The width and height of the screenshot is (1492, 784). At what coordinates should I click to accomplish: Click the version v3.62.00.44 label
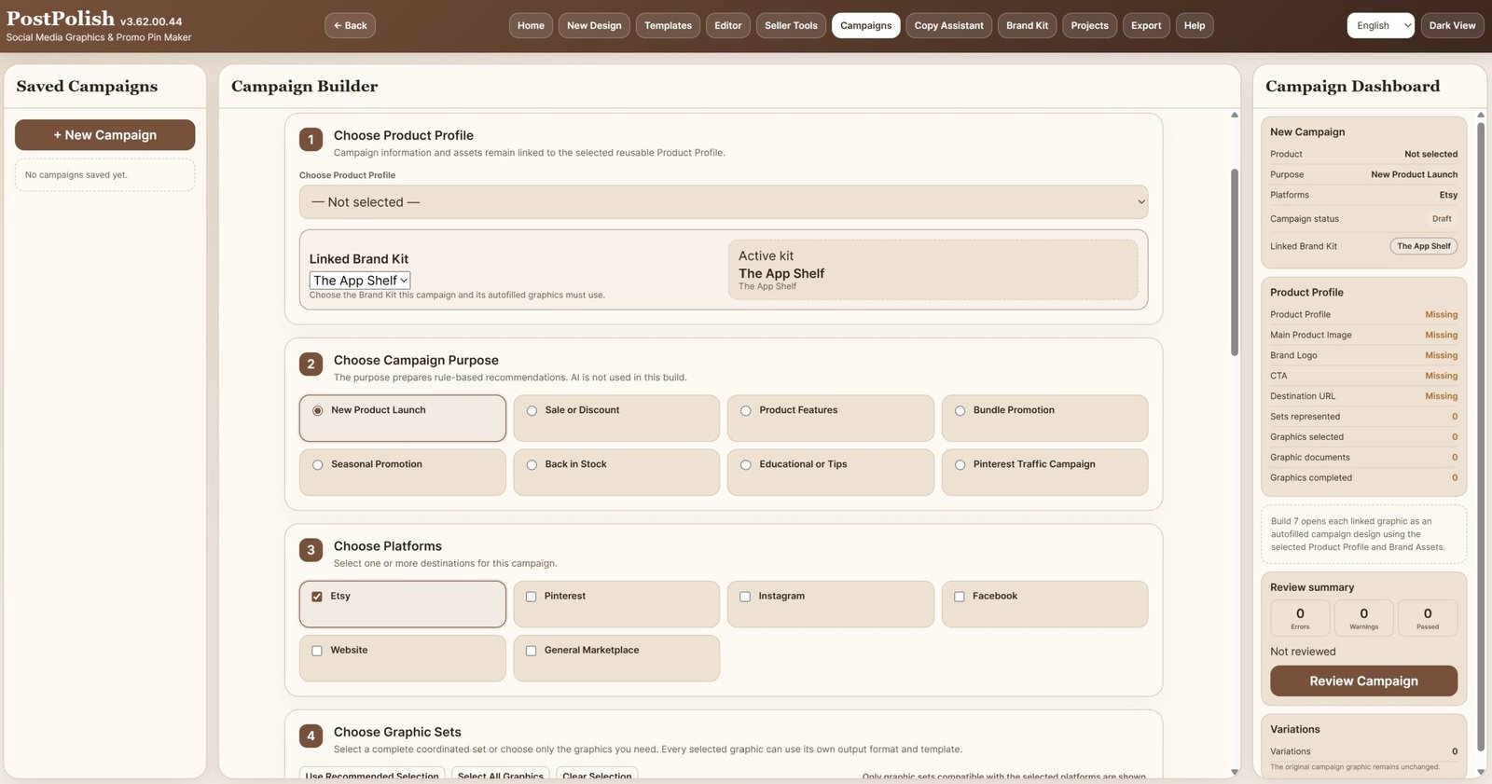coord(151,21)
